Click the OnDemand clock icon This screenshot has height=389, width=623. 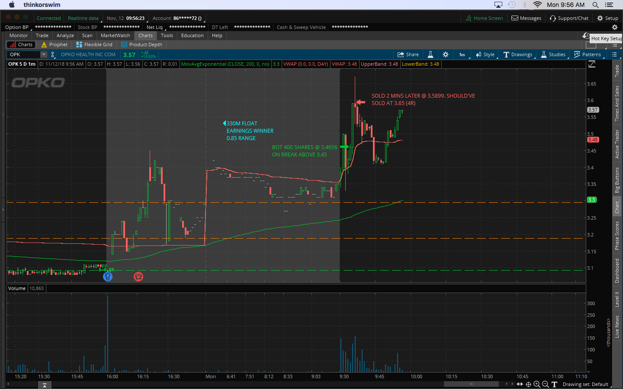[x=586, y=36]
